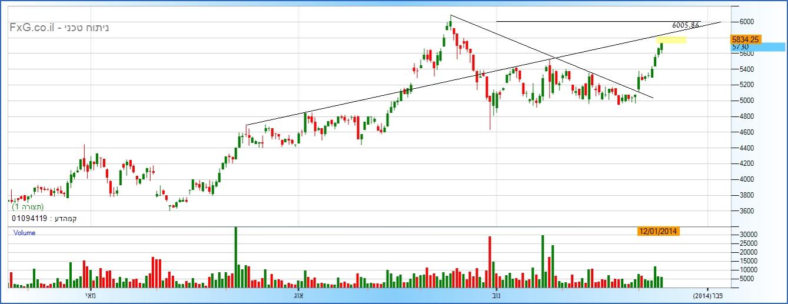Click the green candlestick at the chart's peak
The image size is (788, 304).
pyautogui.click(x=450, y=24)
